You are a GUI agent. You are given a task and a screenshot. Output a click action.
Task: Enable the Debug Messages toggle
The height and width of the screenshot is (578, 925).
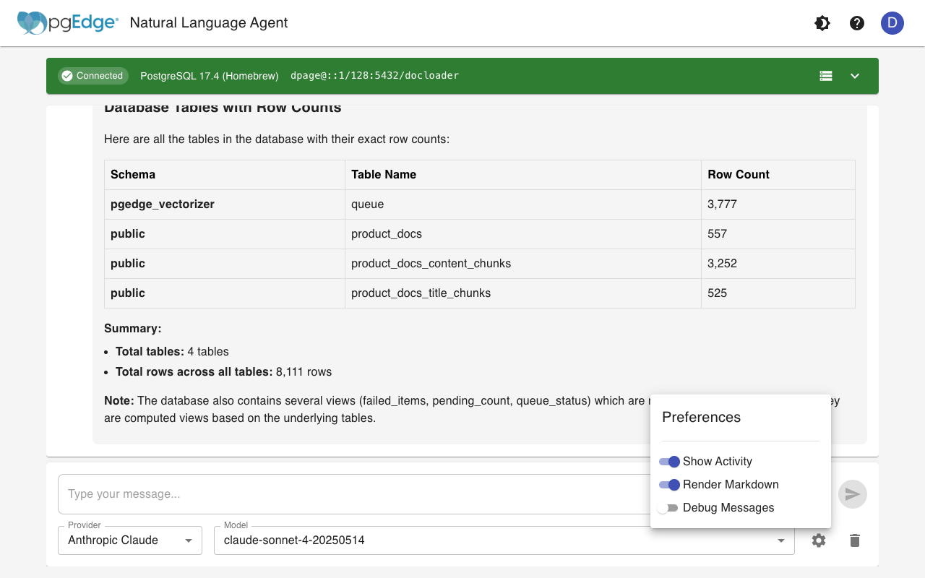[668, 508]
